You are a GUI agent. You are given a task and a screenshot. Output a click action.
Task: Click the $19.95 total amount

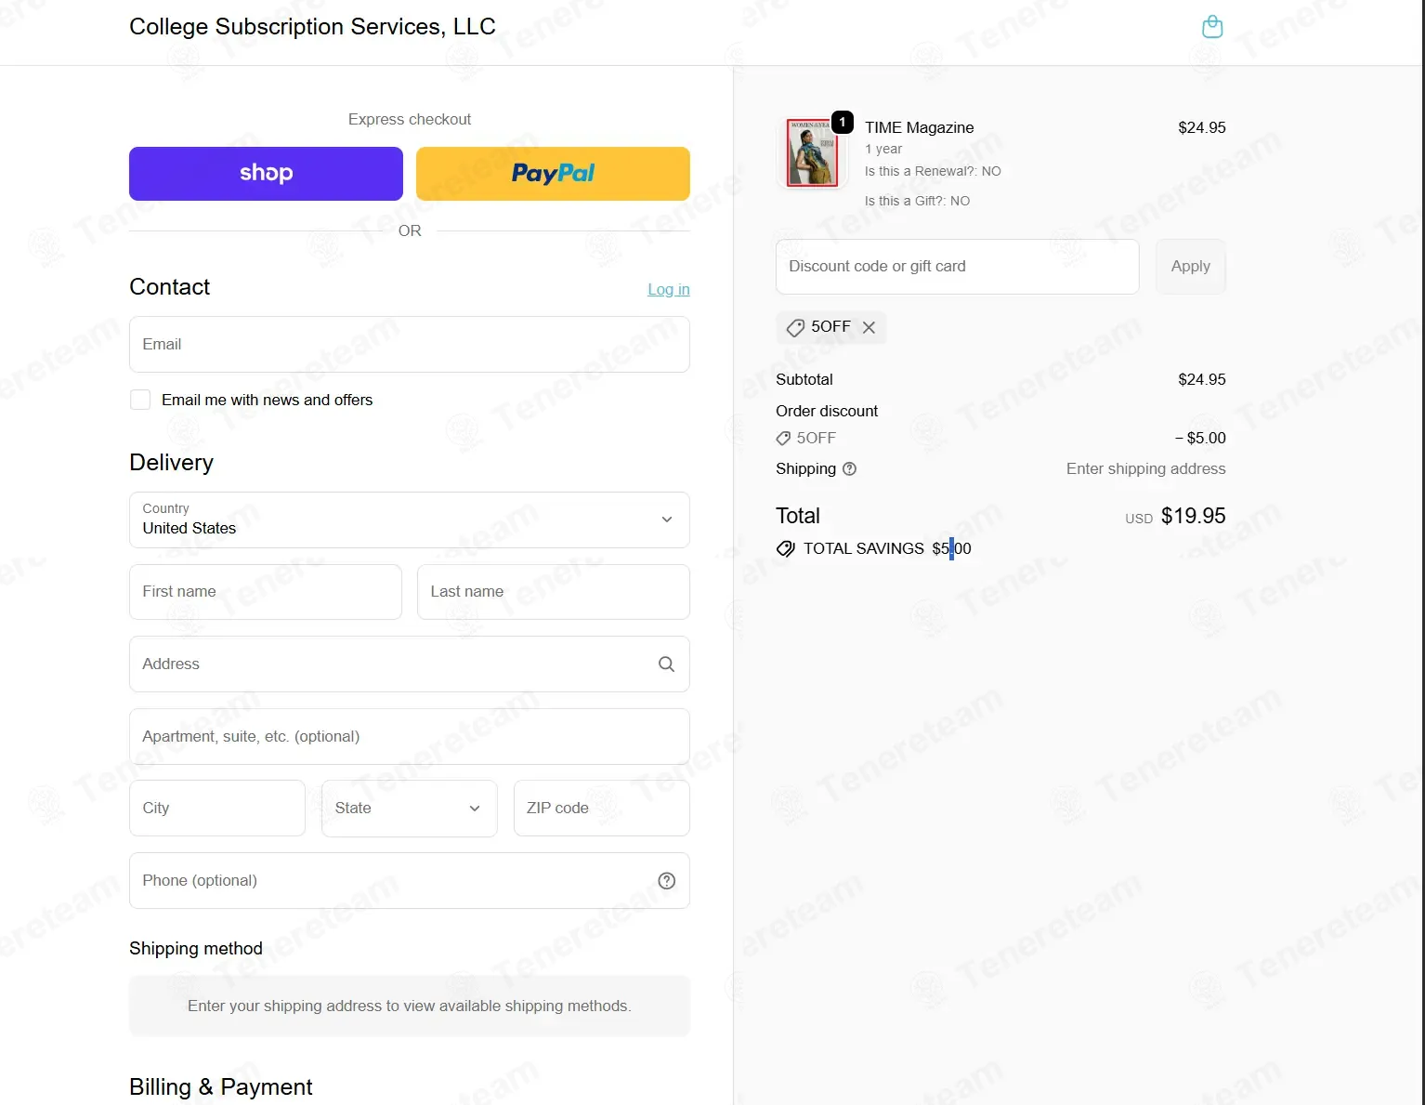click(1194, 516)
